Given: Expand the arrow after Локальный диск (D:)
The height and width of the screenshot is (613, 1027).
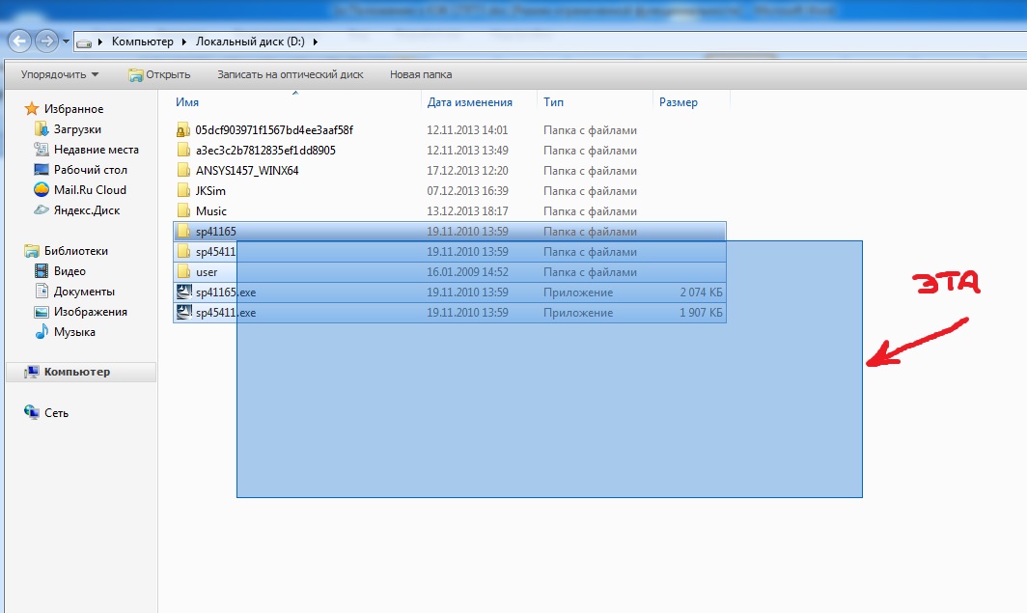Looking at the screenshot, I should (x=315, y=42).
